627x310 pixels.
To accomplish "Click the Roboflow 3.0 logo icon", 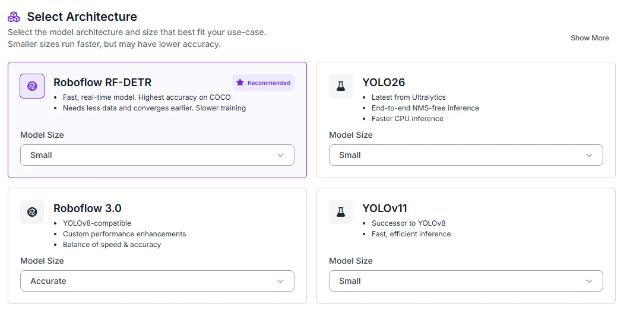I will tap(32, 212).
